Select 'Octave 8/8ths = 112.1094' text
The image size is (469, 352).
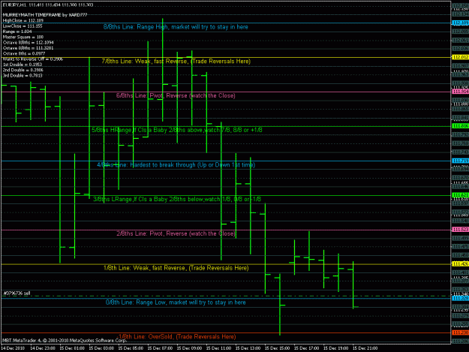tap(28, 43)
